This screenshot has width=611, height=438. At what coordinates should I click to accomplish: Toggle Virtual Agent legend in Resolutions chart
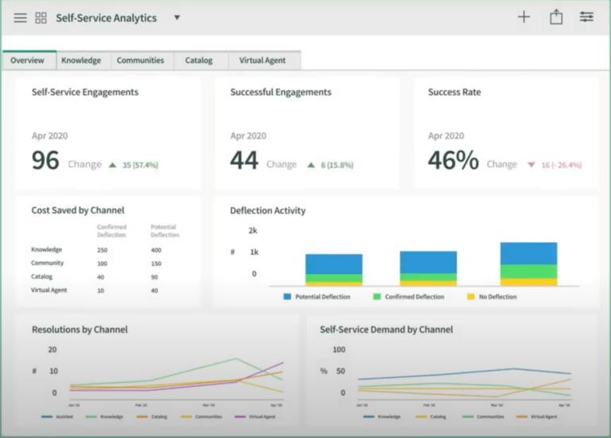point(255,417)
